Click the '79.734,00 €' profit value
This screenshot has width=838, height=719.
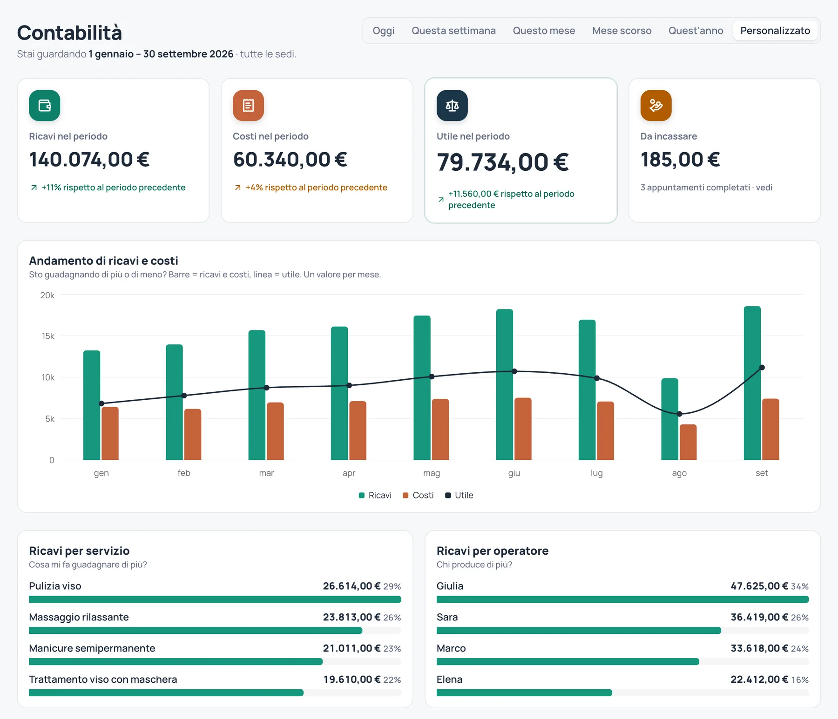[503, 162]
